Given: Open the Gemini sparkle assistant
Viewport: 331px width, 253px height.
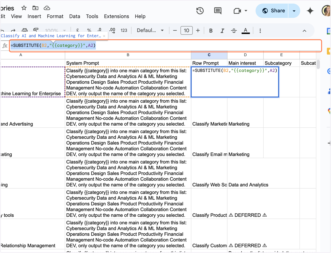Looking at the screenshot, I should tap(310, 11).
